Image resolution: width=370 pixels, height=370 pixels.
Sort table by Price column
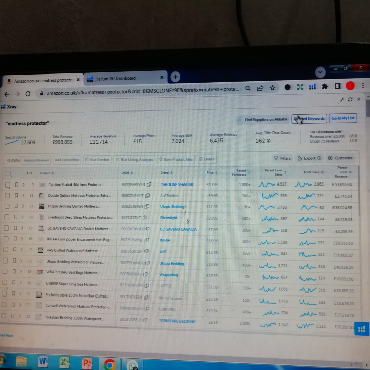click(x=212, y=173)
